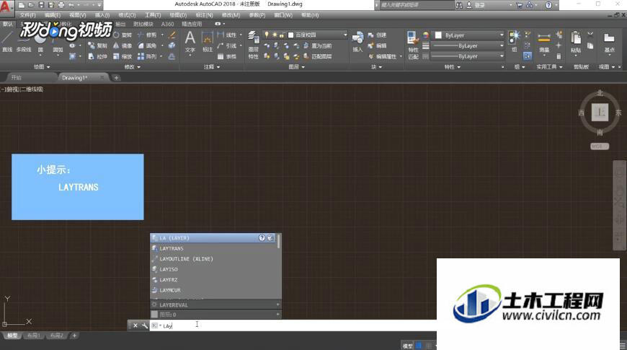Switch to the Drawing1* document tab
Viewport: 627px width, 350px height.
pyautogui.click(x=81, y=78)
